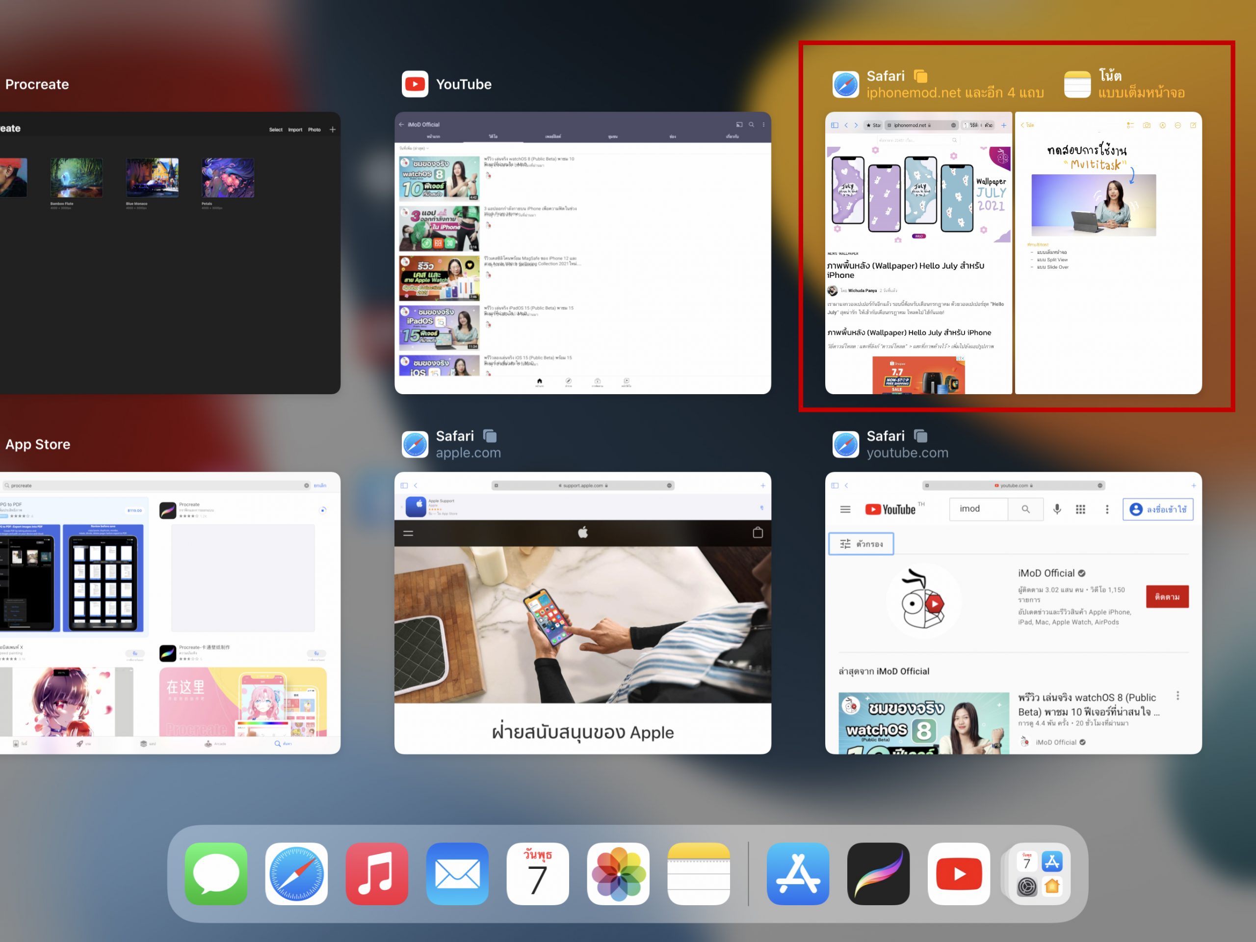Screen dimensions: 1256x942
Task: Launch Procreate from the dock
Action: [x=878, y=873]
